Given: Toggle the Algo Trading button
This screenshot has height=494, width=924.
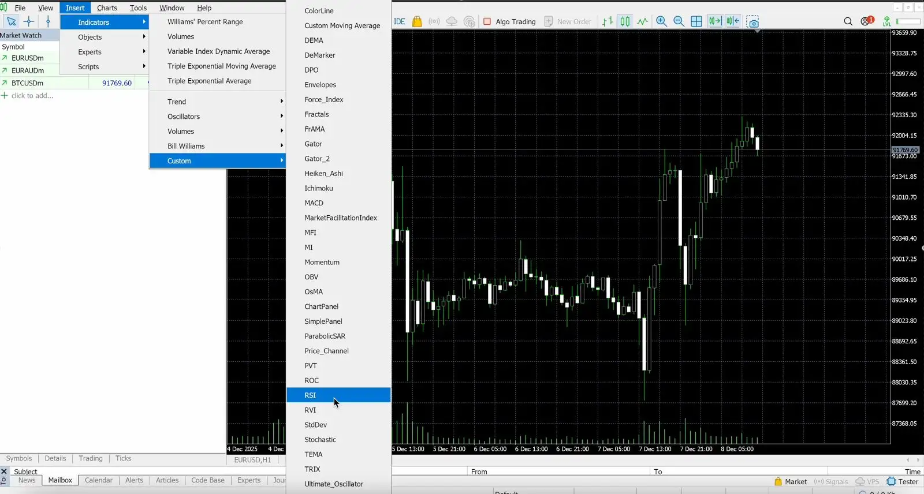Looking at the screenshot, I should point(509,21).
